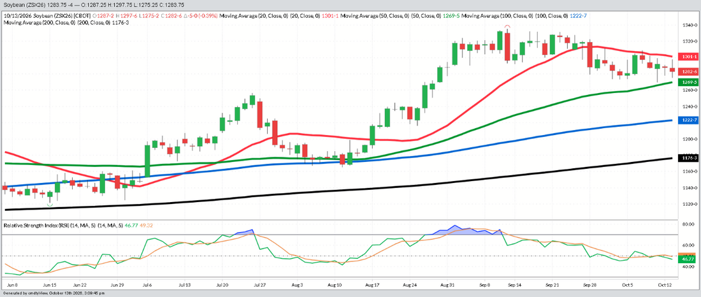Click the '60.00' RSI axis label
The image size is (701, 297).
690,245
